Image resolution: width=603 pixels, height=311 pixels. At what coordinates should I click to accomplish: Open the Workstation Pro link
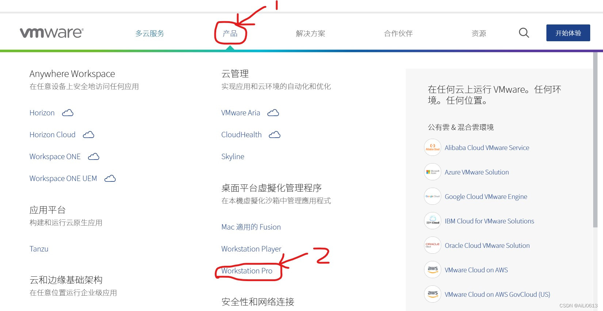[247, 271]
